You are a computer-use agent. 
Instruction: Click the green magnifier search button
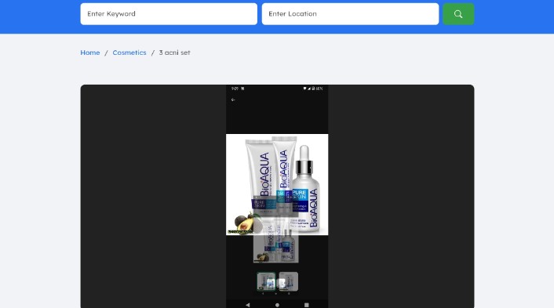(x=458, y=14)
